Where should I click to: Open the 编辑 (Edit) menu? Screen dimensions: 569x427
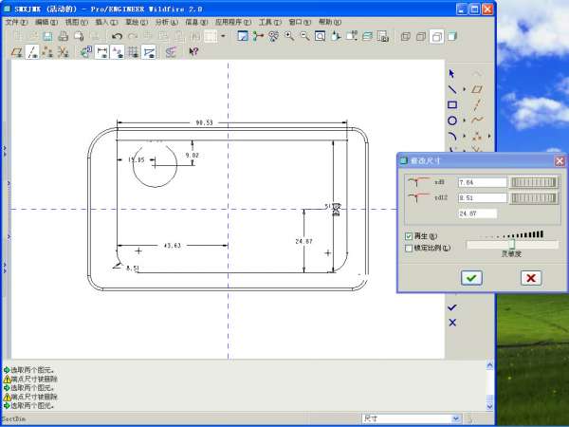tap(46, 22)
